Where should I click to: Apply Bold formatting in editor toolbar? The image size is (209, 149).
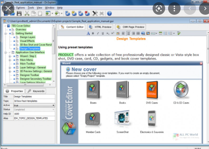pyautogui.click(x=93, y=33)
